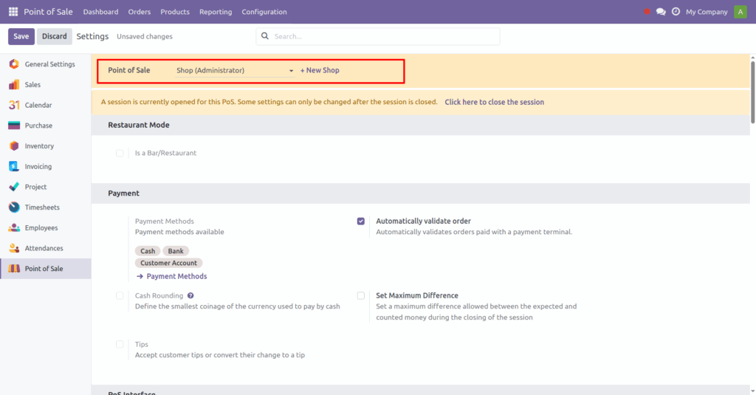Click the green user avatar icon
This screenshot has width=756, height=395.
coord(740,12)
